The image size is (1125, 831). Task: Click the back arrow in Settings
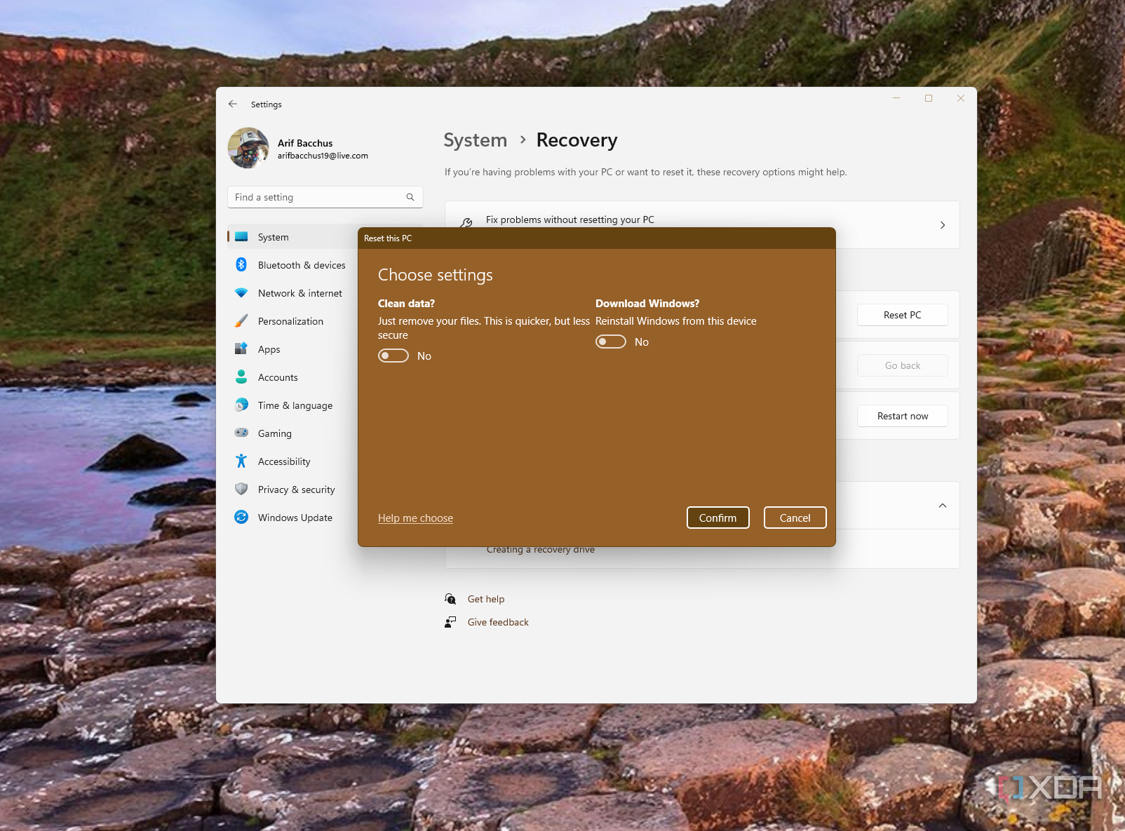[x=232, y=104]
